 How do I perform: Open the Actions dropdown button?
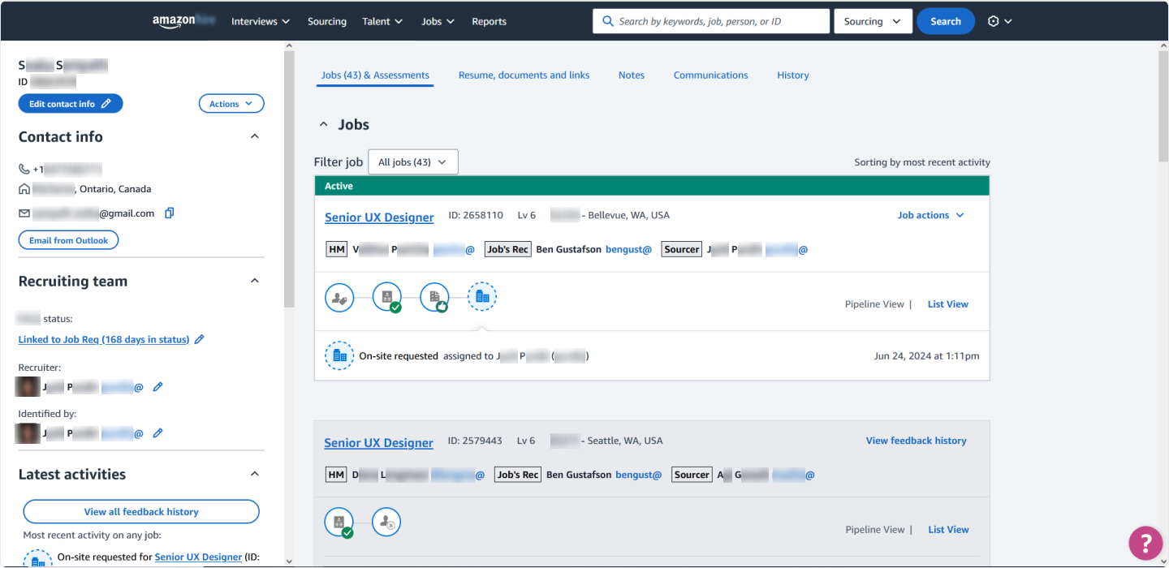231,104
